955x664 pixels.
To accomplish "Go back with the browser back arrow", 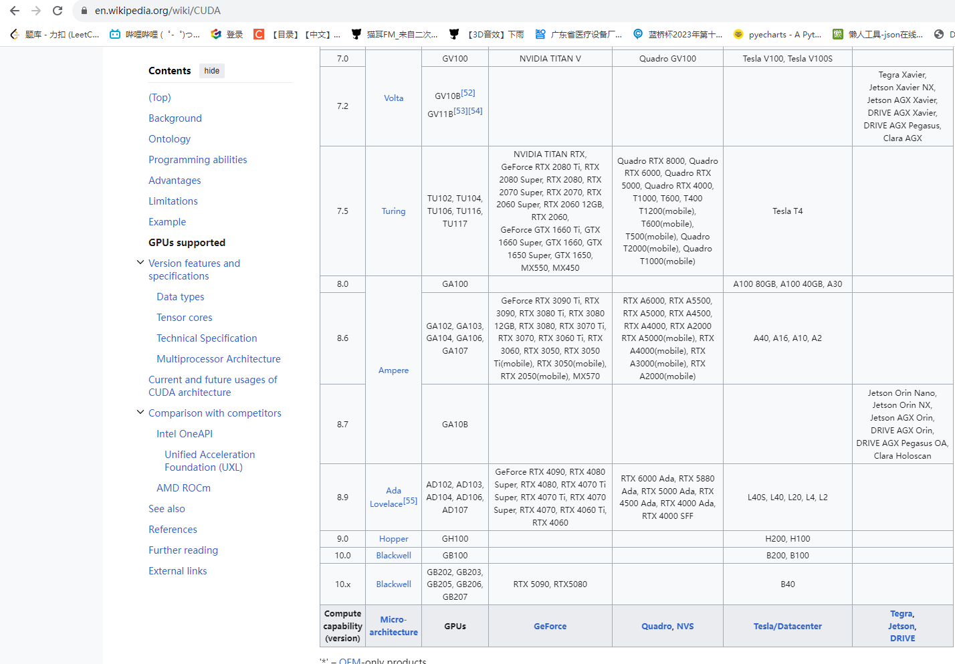I will (x=15, y=11).
